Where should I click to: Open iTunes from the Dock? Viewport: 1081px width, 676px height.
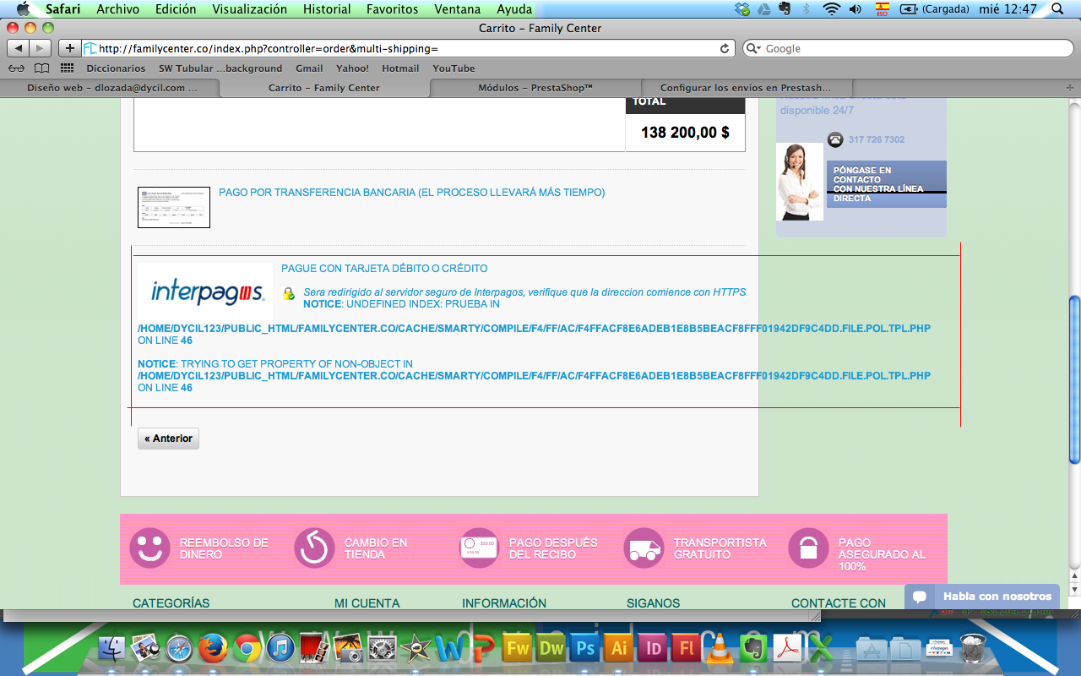(280, 648)
